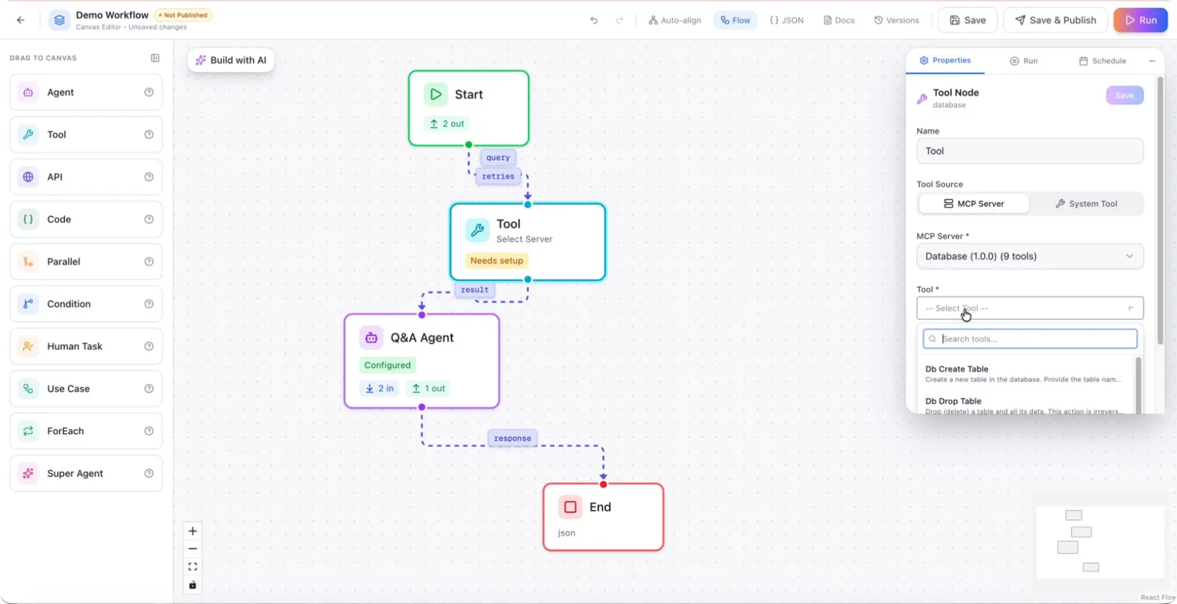Viewport: 1177px width, 604px height.
Task: Collapse the Drag to Canvas sidebar panel
Action: pos(155,58)
